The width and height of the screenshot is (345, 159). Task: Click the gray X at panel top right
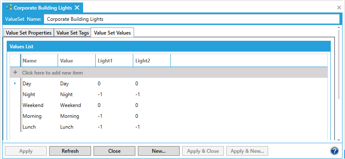point(339,7)
